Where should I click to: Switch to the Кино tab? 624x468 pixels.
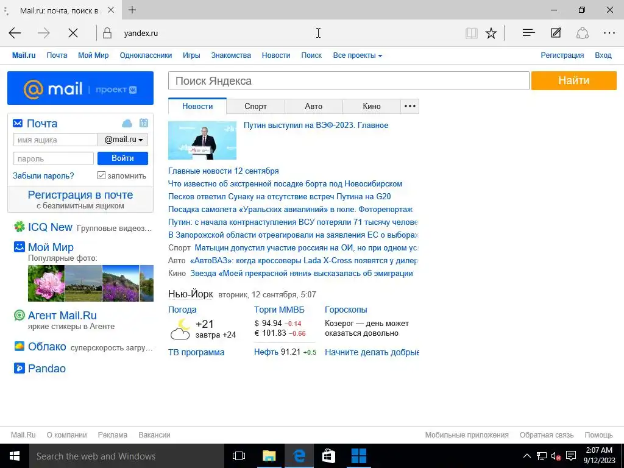coord(372,106)
